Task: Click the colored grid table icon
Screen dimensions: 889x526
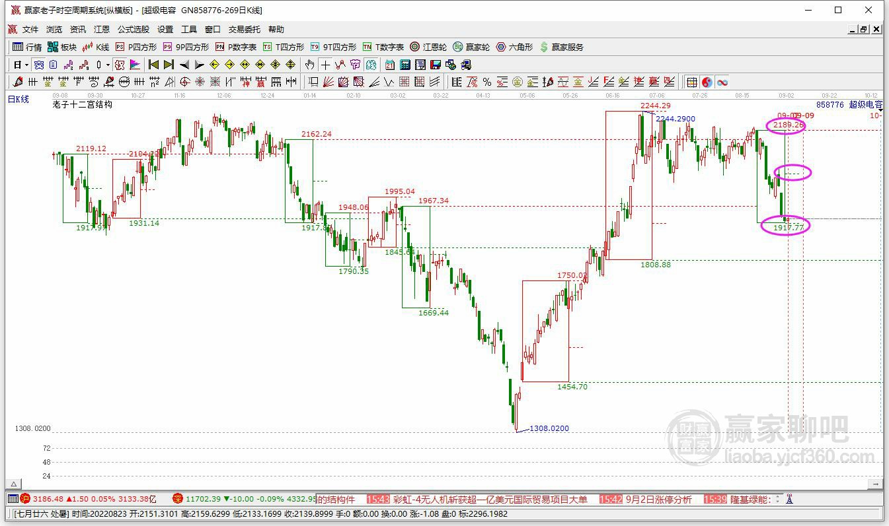Action: click(691, 82)
